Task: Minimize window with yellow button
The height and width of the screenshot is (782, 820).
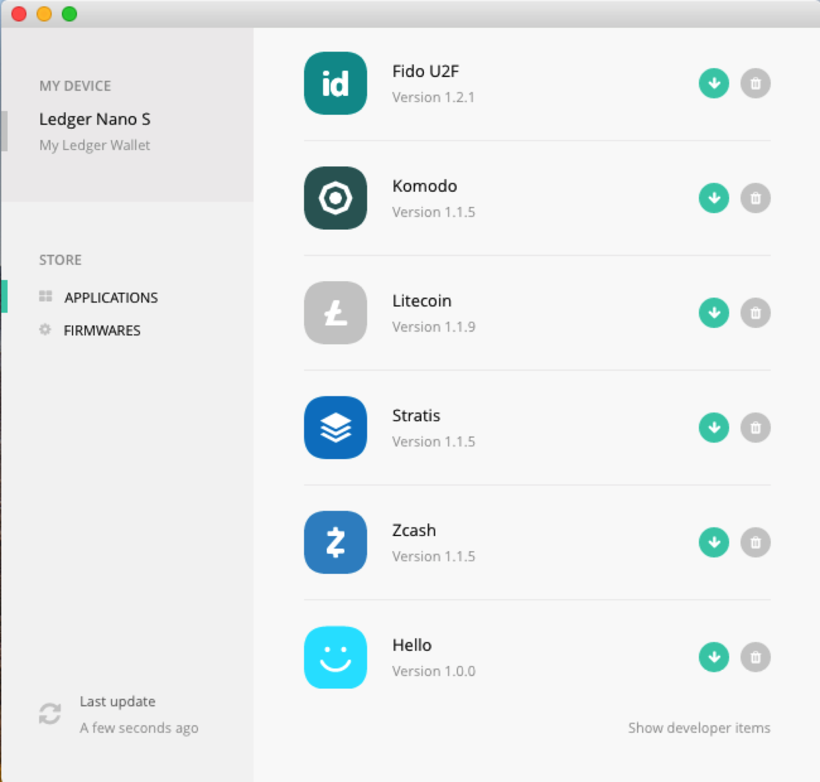Action: (44, 14)
